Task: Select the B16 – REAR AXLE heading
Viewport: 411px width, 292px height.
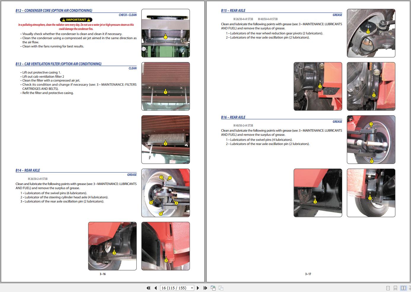Action: click(x=233, y=117)
